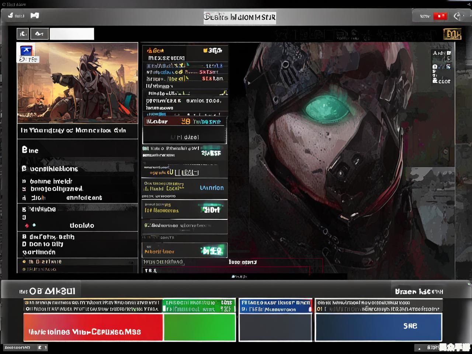This screenshot has height=354, width=472.
Task: Click the second small button with arrow icon
Action: [39, 34]
